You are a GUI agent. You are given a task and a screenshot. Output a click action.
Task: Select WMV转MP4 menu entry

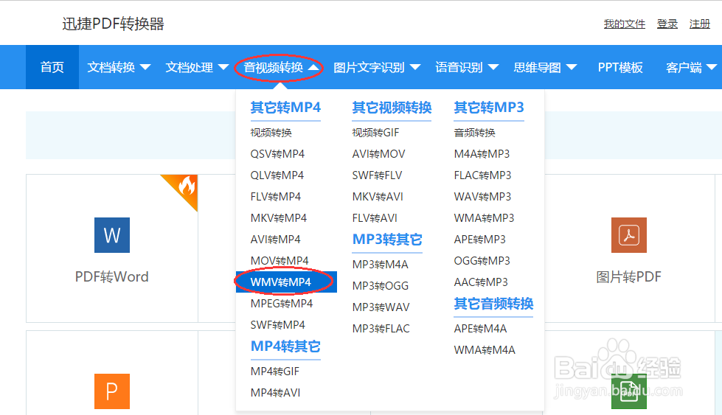[286, 282]
